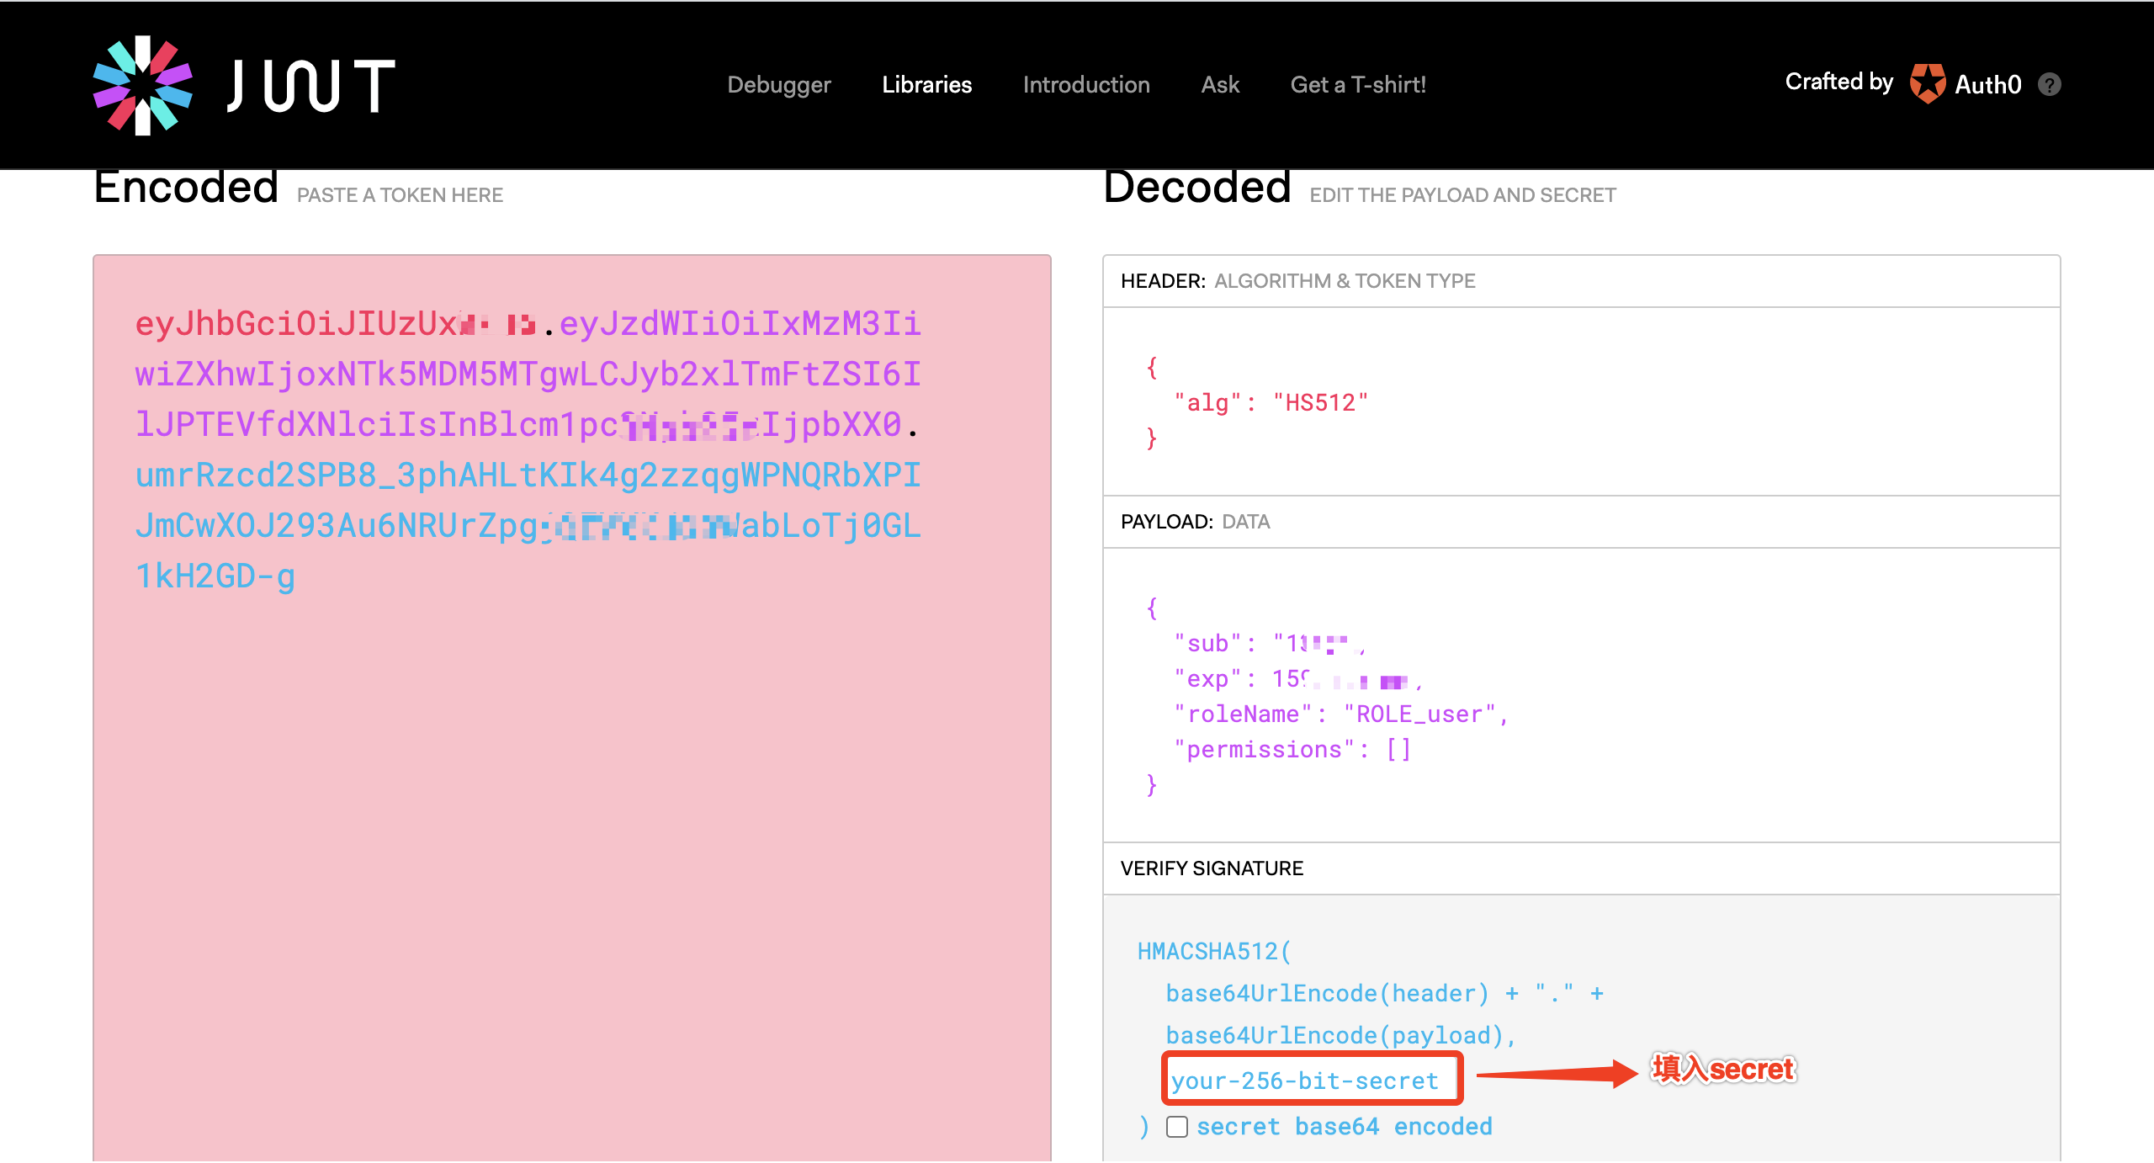Image resolution: width=2154 pixels, height=1163 pixels.
Task: Click the Auth0 brand name link
Action: [x=1987, y=84]
